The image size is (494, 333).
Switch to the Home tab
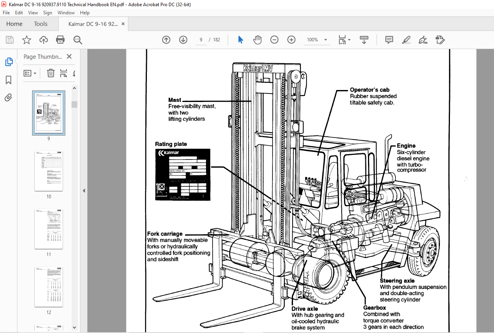coord(14,24)
